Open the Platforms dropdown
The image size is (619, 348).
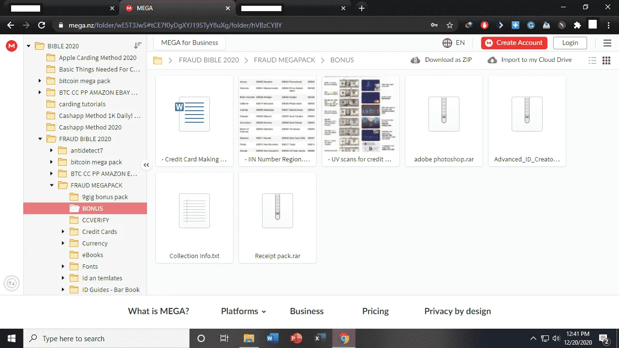tap(243, 311)
